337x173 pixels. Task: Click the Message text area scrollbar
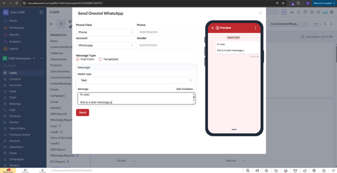point(194,97)
